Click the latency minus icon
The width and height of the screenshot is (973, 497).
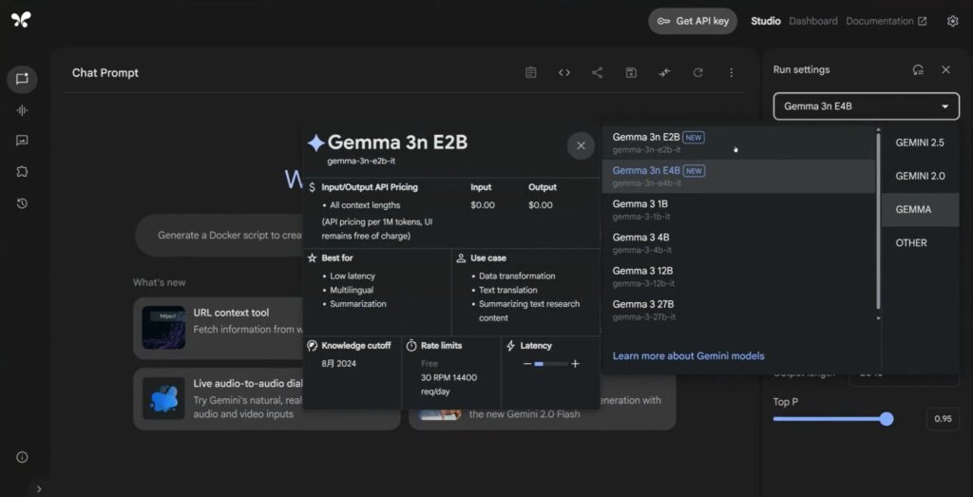point(527,364)
